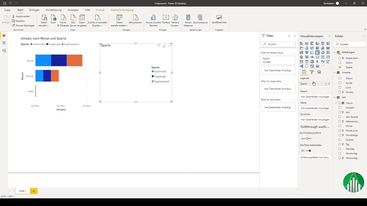This screenshot has height=206, width=367.
Task: Collapse the Zeit table
Action: click(x=335, y=97)
